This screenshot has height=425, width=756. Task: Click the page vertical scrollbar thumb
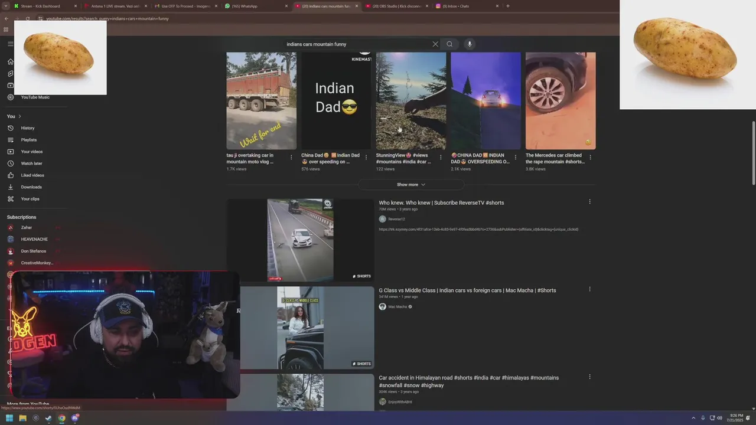pyautogui.click(x=753, y=152)
